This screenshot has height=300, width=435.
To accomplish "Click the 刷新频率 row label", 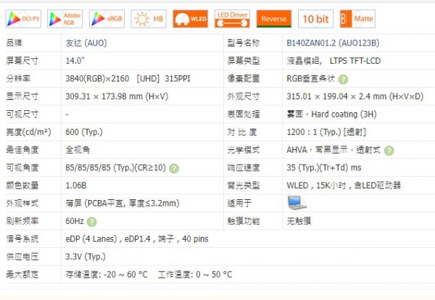I will click(22, 221).
